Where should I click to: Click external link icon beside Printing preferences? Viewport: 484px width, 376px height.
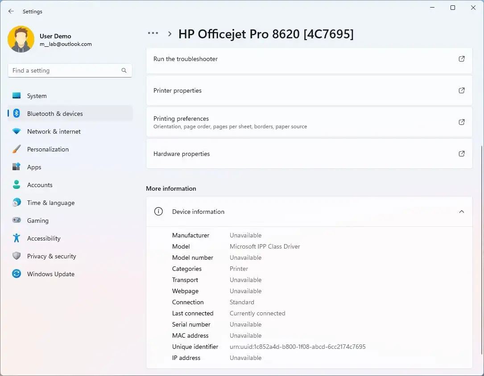[462, 122]
